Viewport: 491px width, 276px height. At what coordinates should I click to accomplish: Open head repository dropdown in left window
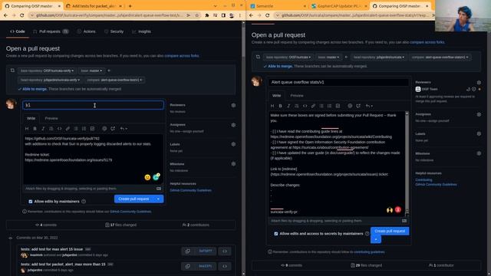coord(50,80)
